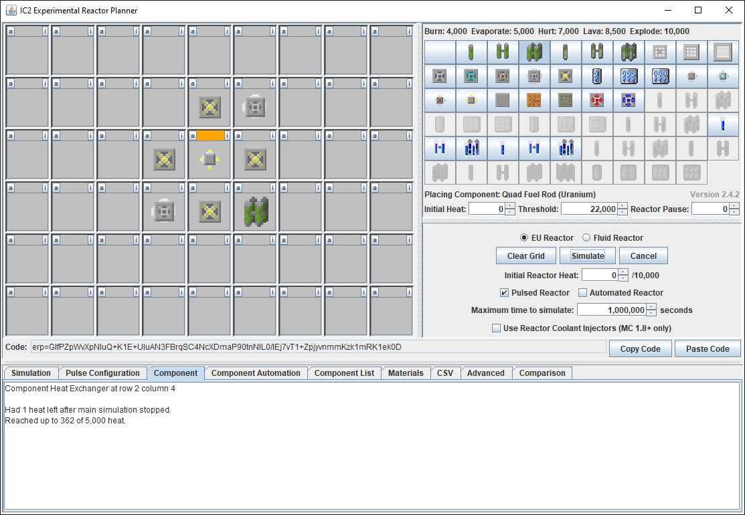Select the Fluid Reactor radio button
745x515 pixels.
[586, 237]
